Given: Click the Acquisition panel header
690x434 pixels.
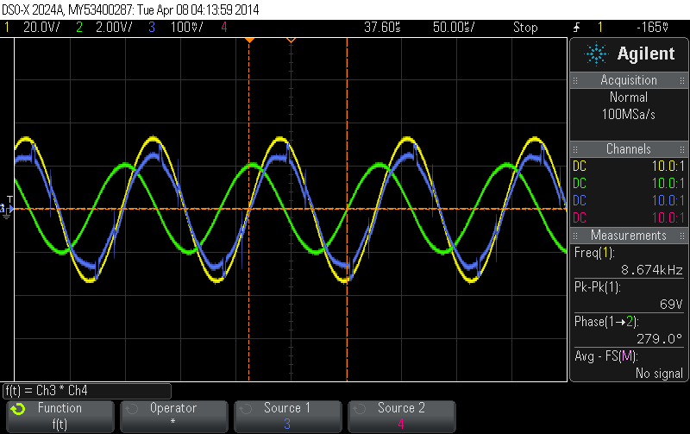Looking at the screenshot, I should click(629, 80).
